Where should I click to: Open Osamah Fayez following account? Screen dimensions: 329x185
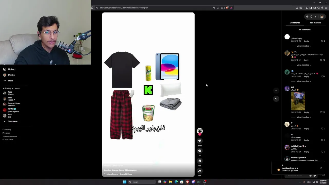point(12,104)
